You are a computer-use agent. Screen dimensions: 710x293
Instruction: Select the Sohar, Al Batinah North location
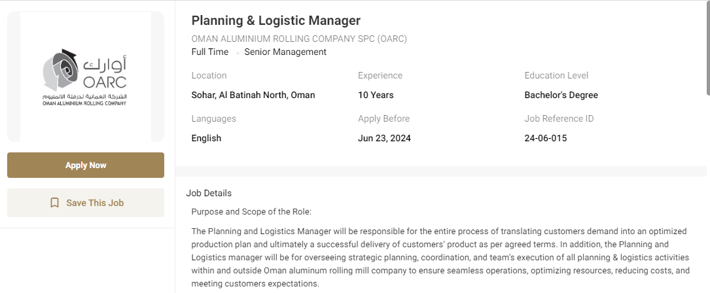tap(253, 95)
